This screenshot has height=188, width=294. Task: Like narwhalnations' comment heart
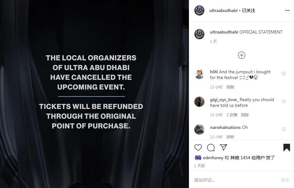pyautogui.click(x=284, y=129)
